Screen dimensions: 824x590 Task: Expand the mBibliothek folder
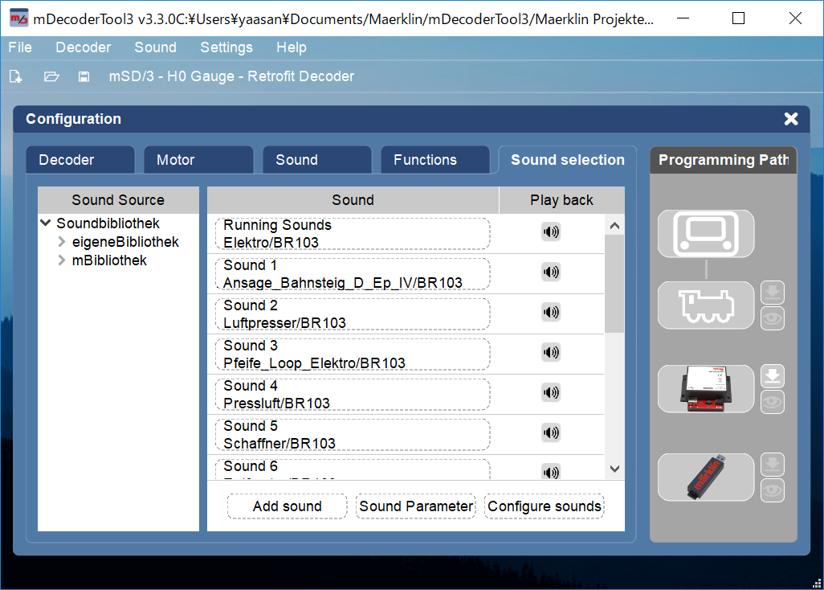click(62, 260)
